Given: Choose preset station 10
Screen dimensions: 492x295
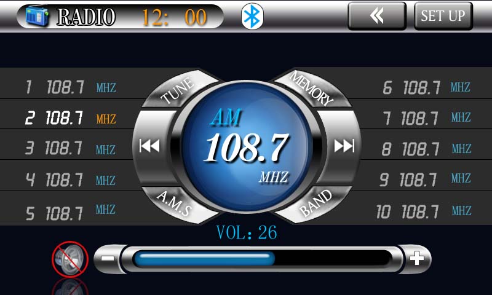Looking at the screenshot, I should point(424,212).
